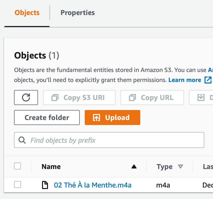Image resolution: width=213 pixels, height=199 pixels.
Task: Click the external link icon after Learn more
Action: (x=207, y=80)
